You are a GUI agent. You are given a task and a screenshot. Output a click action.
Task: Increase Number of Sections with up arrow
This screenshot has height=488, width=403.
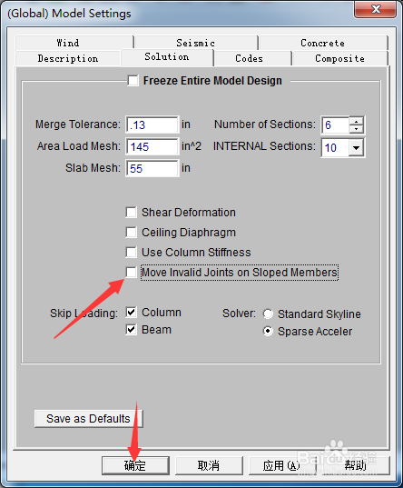click(357, 121)
